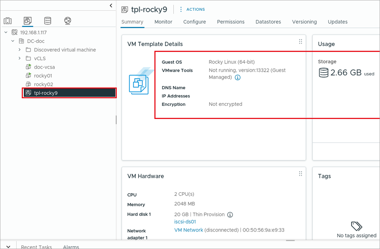Select rocky02 in the inventory tree
This screenshot has height=249, width=380.
44,84
